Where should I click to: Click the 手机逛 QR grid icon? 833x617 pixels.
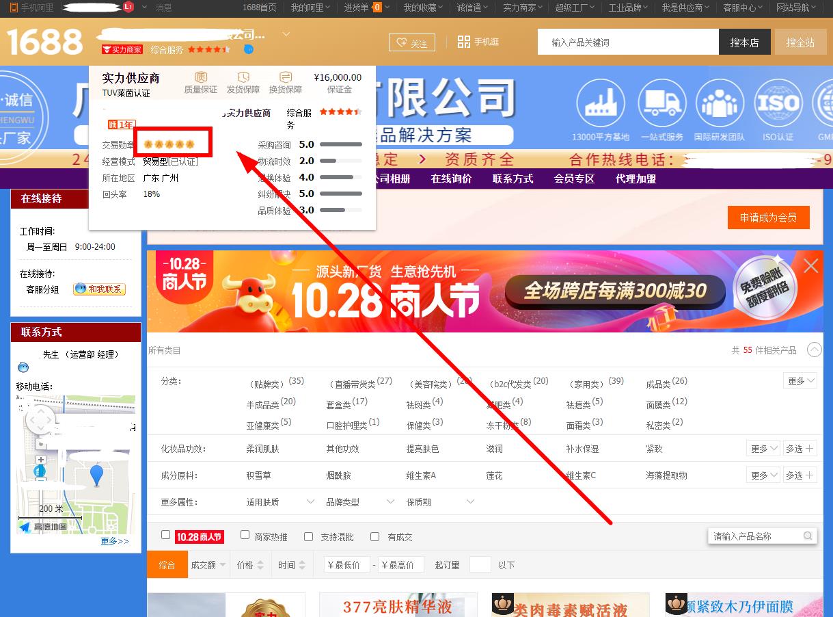point(464,42)
